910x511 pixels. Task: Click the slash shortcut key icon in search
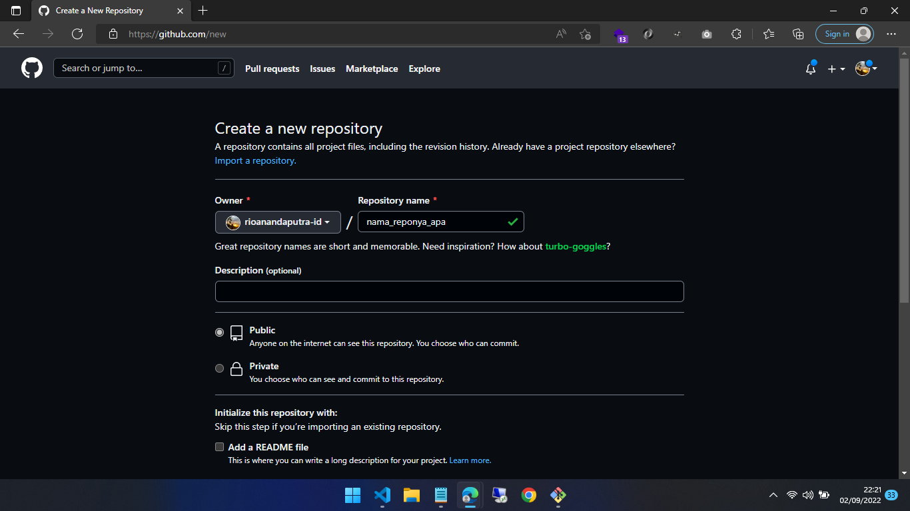225,68
